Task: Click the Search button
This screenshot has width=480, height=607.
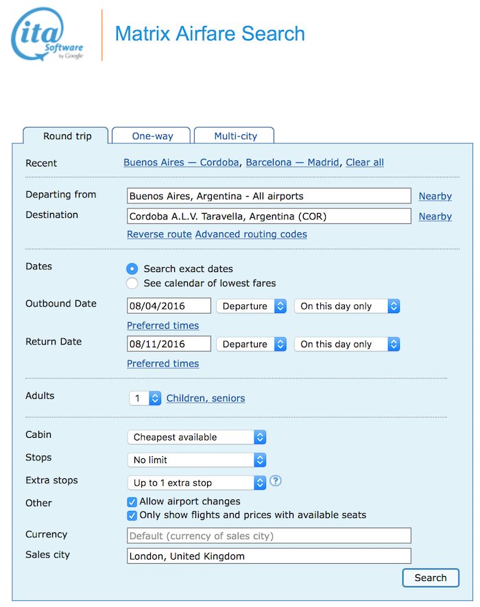Action: coord(431,578)
